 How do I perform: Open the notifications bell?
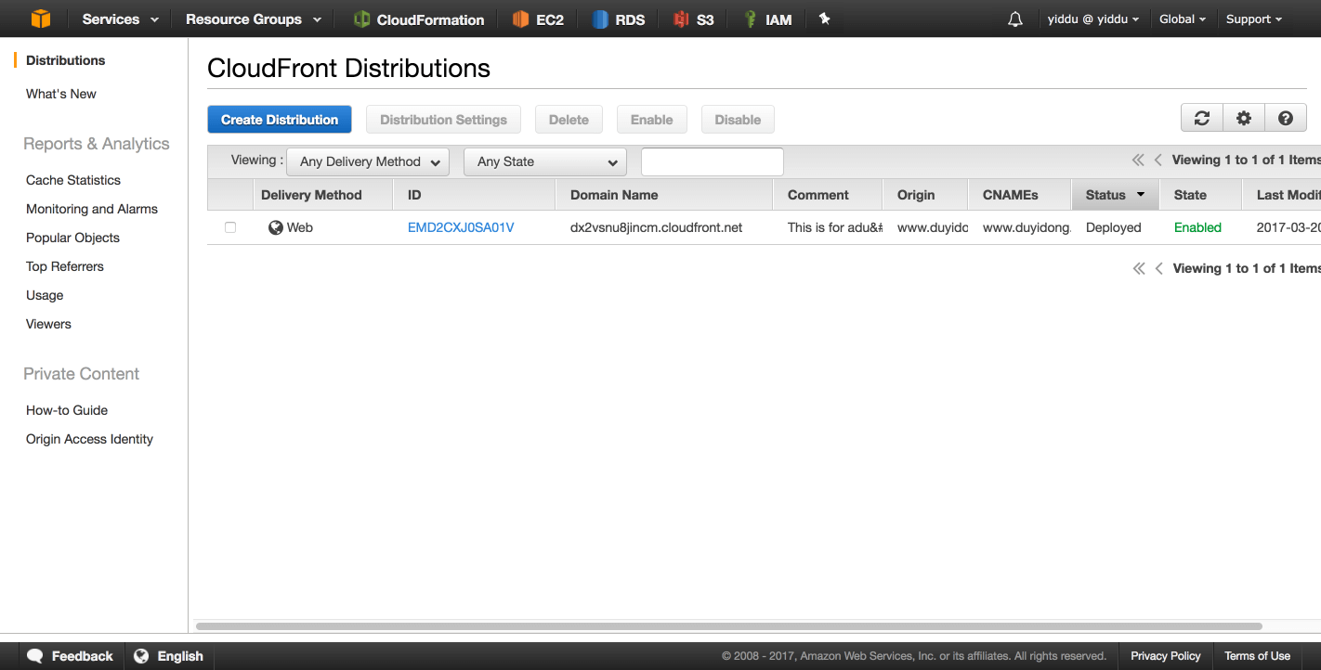click(x=1015, y=19)
